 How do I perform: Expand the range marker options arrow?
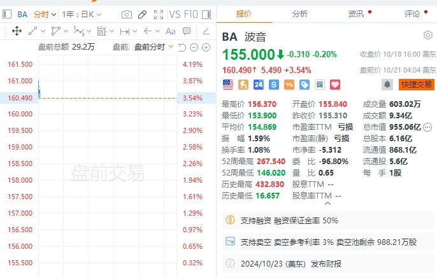coord(134,31)
